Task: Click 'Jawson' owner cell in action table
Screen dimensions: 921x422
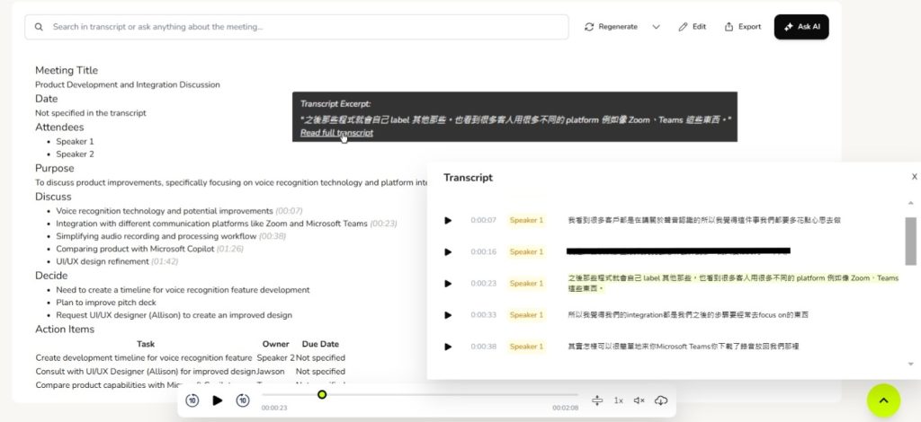Action: pos(270,372)
